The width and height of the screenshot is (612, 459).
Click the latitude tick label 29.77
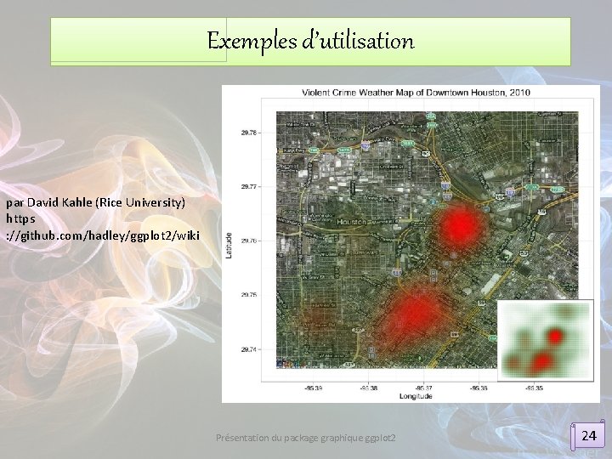point(249,186)
